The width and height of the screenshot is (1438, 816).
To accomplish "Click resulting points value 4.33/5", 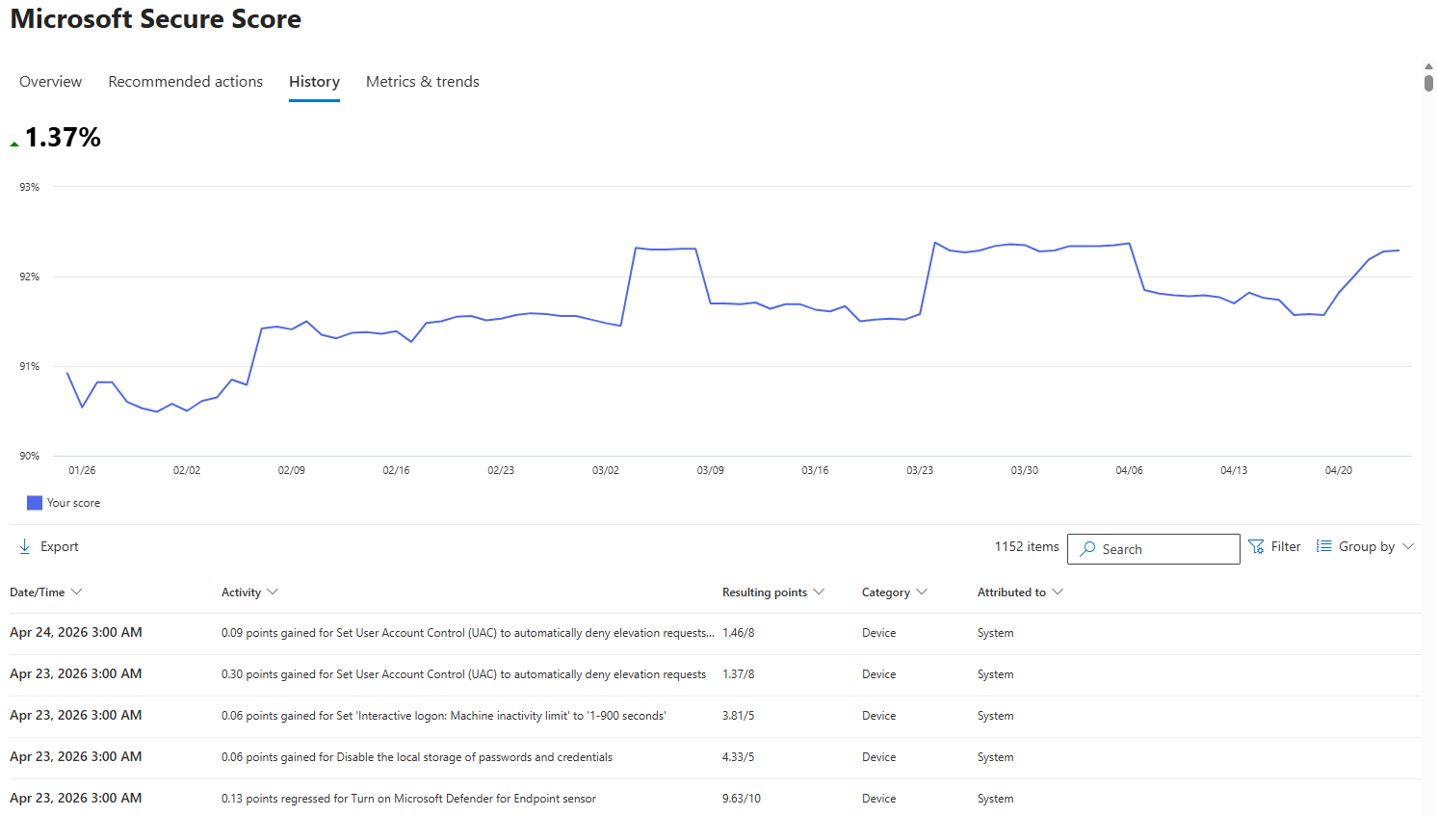I will [739, 757].
